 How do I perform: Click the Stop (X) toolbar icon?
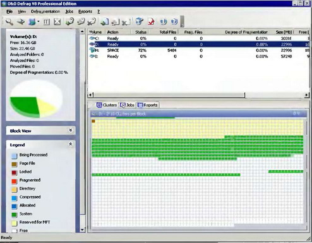click(x=57, y=21)
